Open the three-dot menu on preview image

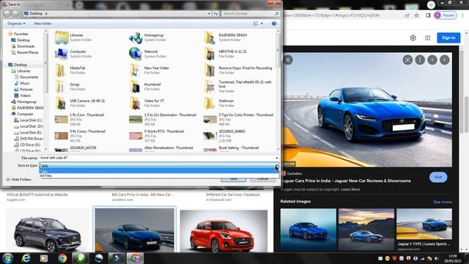[x=420, y=60]
